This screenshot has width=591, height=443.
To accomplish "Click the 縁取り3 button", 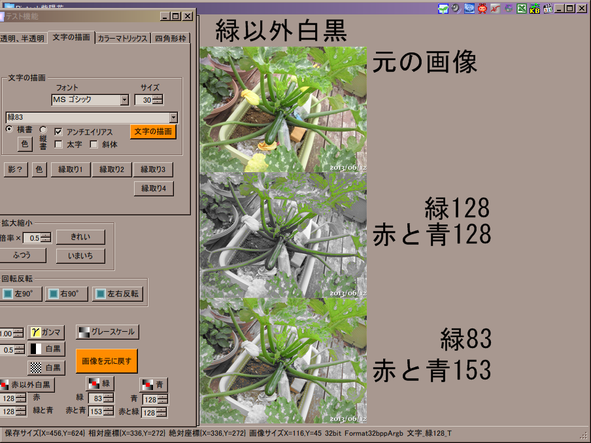I will pyautogui.click(x=153, y=169).
